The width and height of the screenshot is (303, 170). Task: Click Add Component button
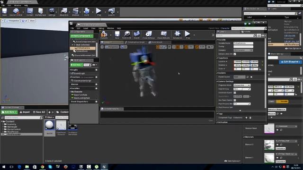[x=82, y=36]
